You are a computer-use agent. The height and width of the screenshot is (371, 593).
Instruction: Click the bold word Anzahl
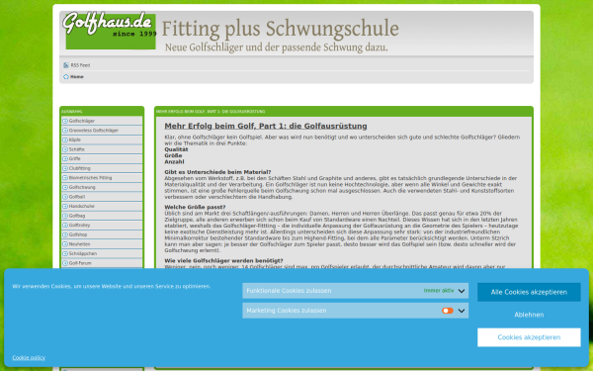pos(174,161)
